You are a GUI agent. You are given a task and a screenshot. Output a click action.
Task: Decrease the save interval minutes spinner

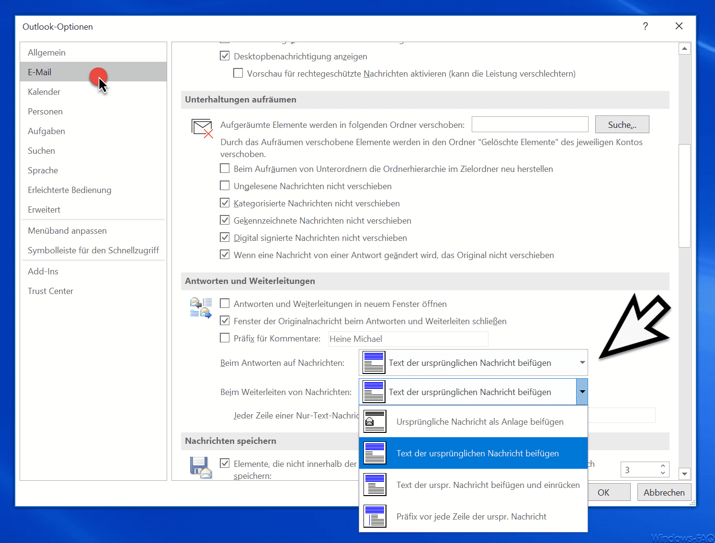pyautogui.click(x=663, y=473)
